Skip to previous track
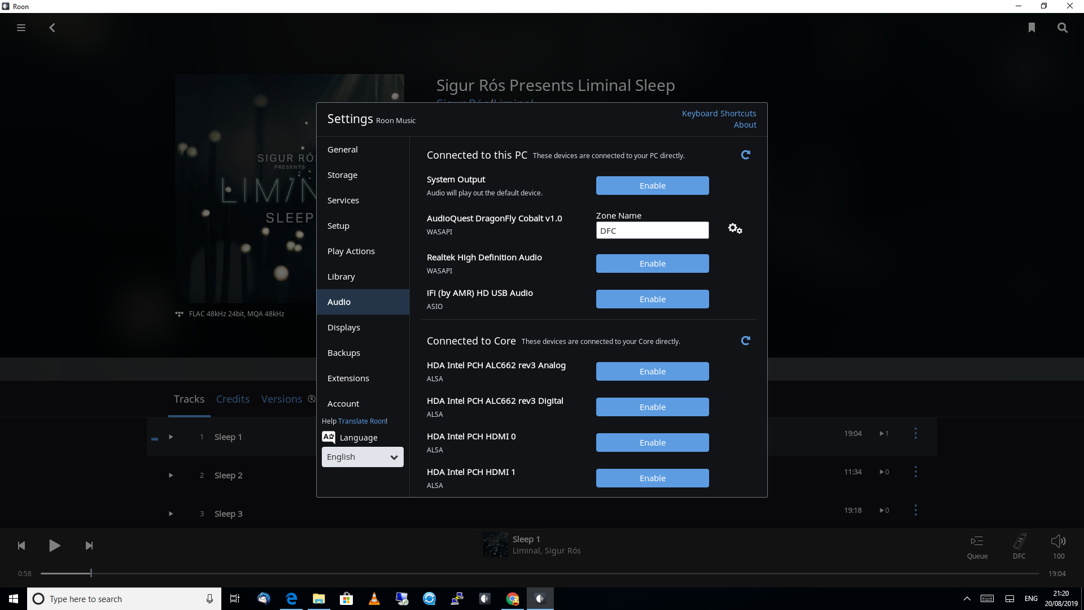The height and width of the screenshot is (610, 1084). 21,546
